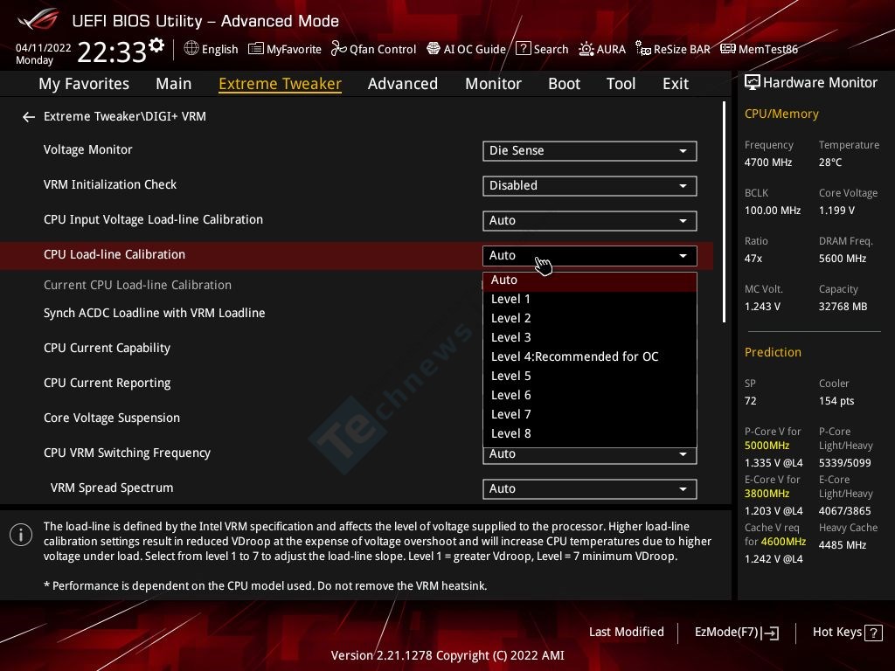Open the Voltage Monitor dropdown
895x671 pixels.
(x=590, y=150)
